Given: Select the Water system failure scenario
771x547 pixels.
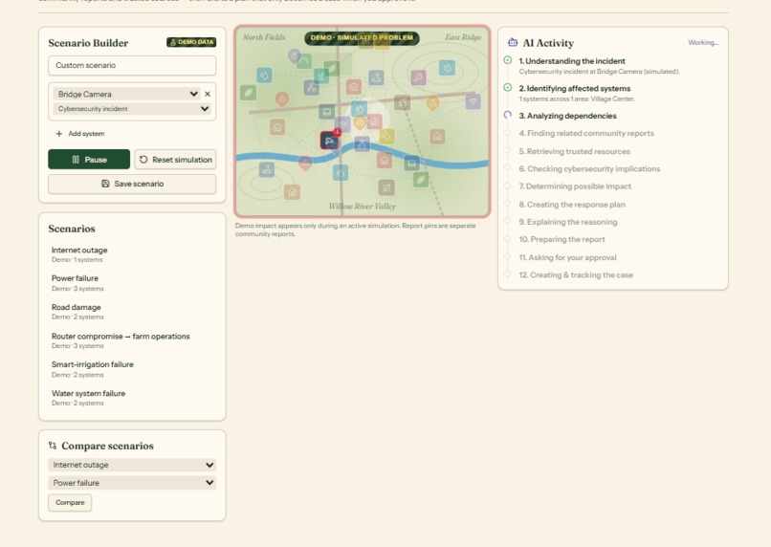Looking at the screenshot, I should [x=132, y=398].
